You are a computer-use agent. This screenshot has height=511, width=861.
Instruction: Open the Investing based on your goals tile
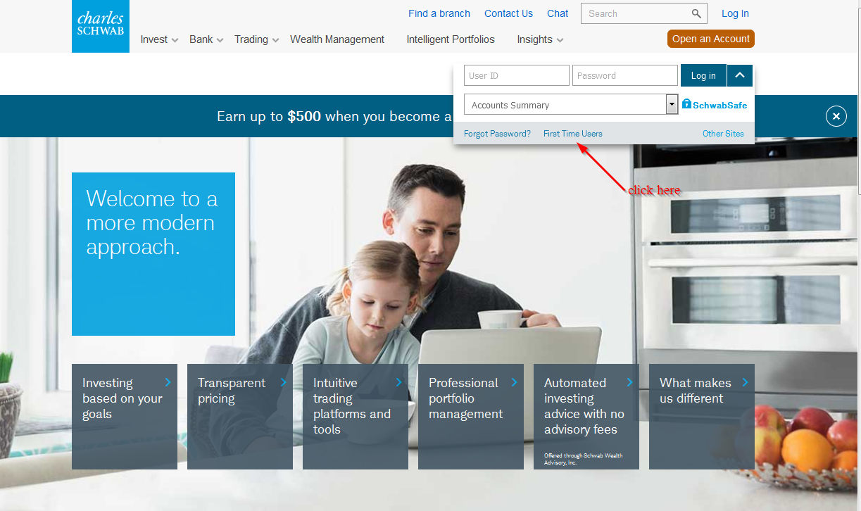click(125, 417)
